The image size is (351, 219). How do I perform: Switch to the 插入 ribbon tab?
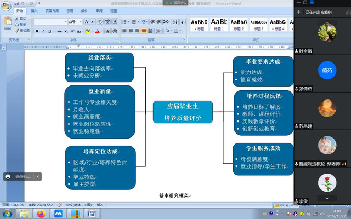[34, 10]
